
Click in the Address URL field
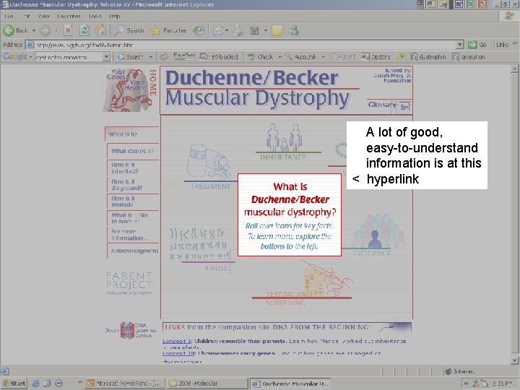(245, 45)
